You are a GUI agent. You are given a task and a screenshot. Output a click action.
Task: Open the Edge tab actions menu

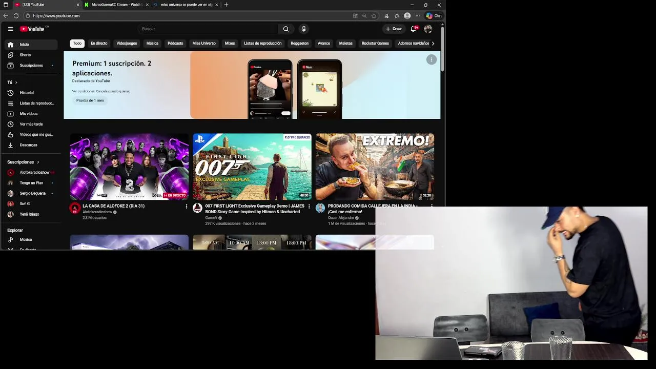pos(6,5)
